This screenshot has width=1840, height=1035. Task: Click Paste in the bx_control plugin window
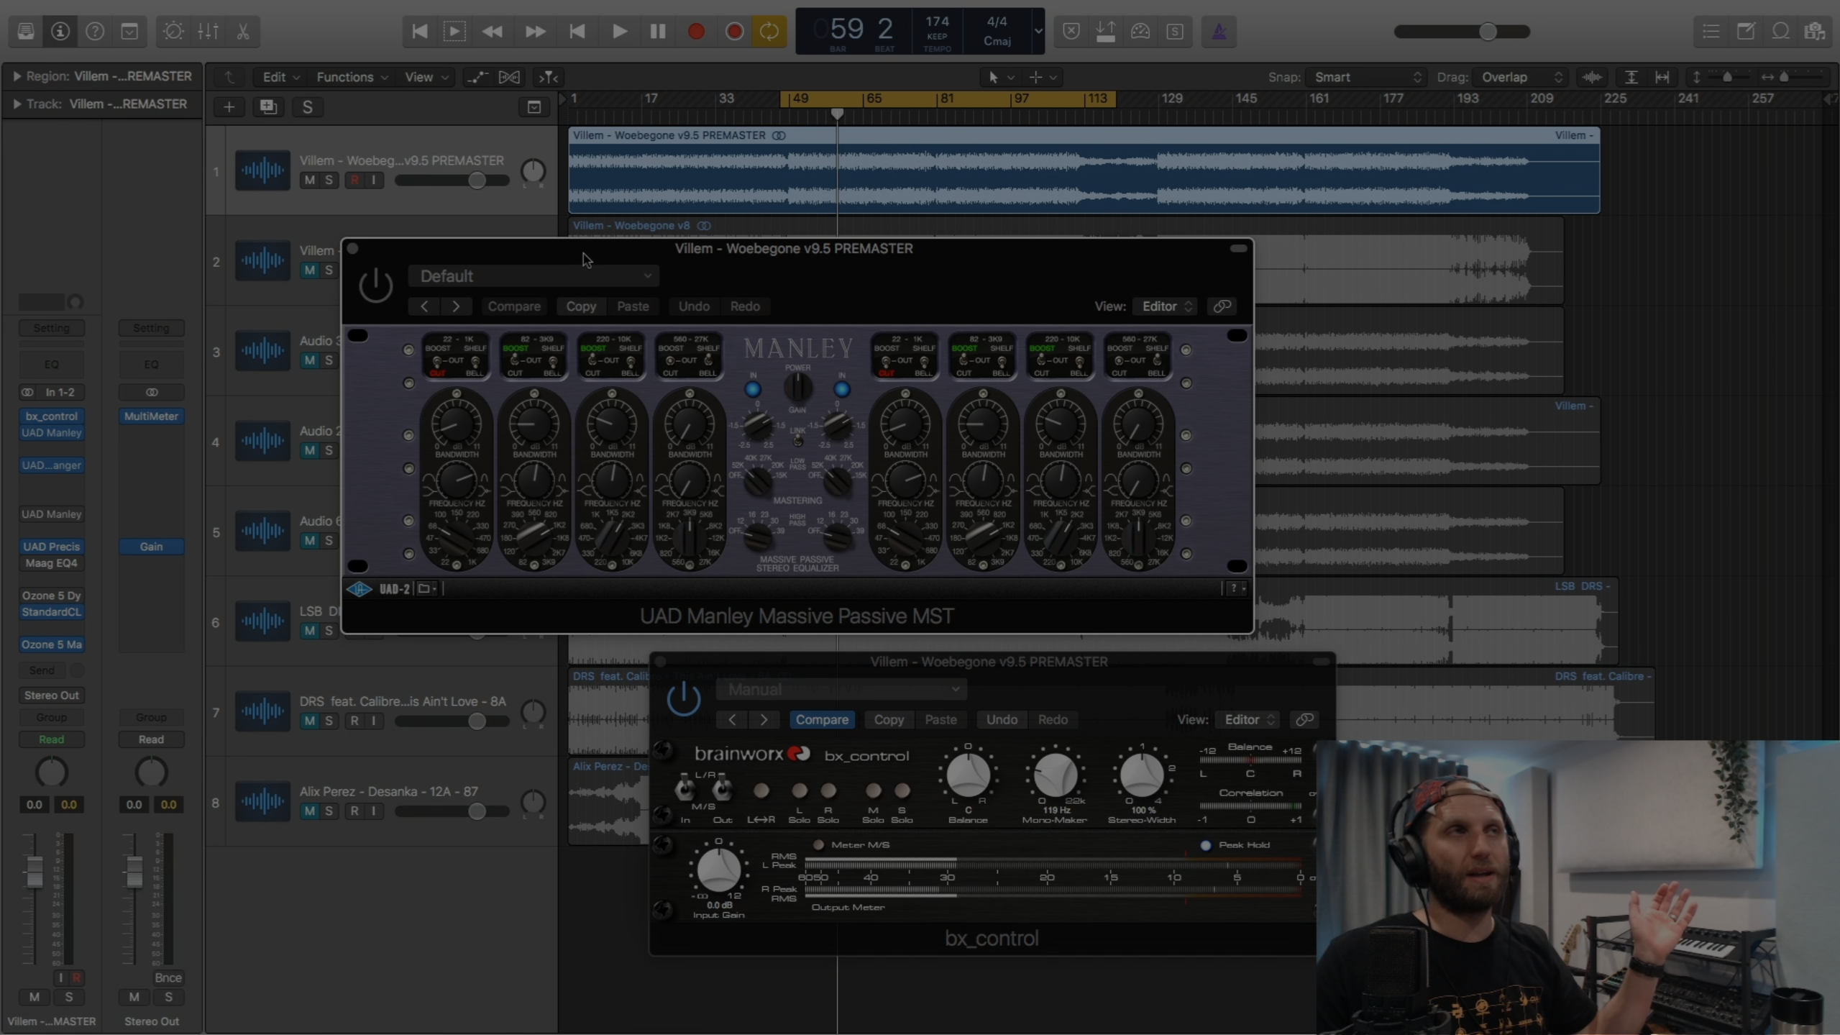[940, 719]
